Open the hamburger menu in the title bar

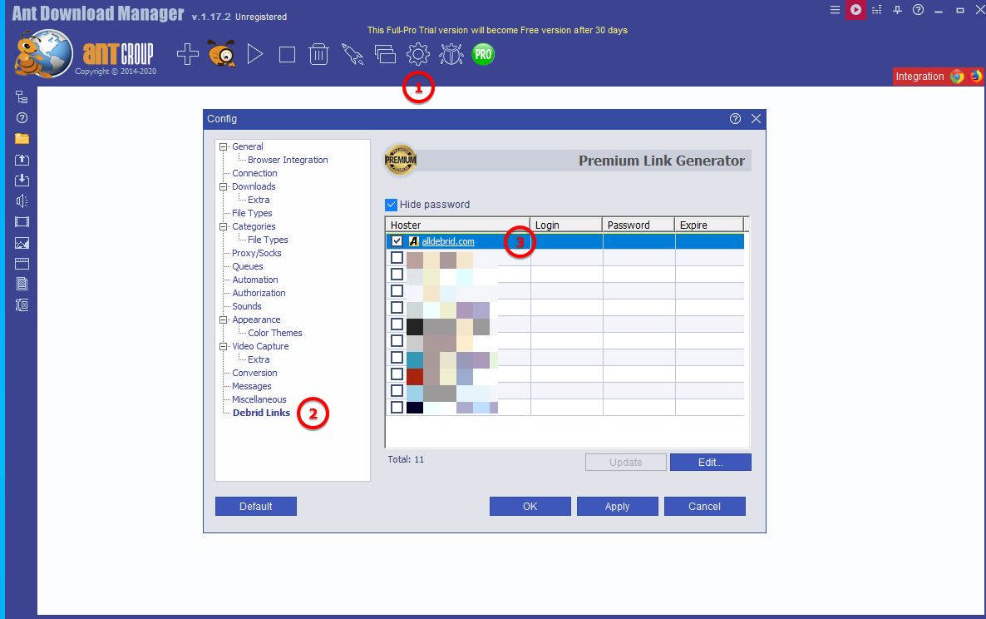click(835, 9)
